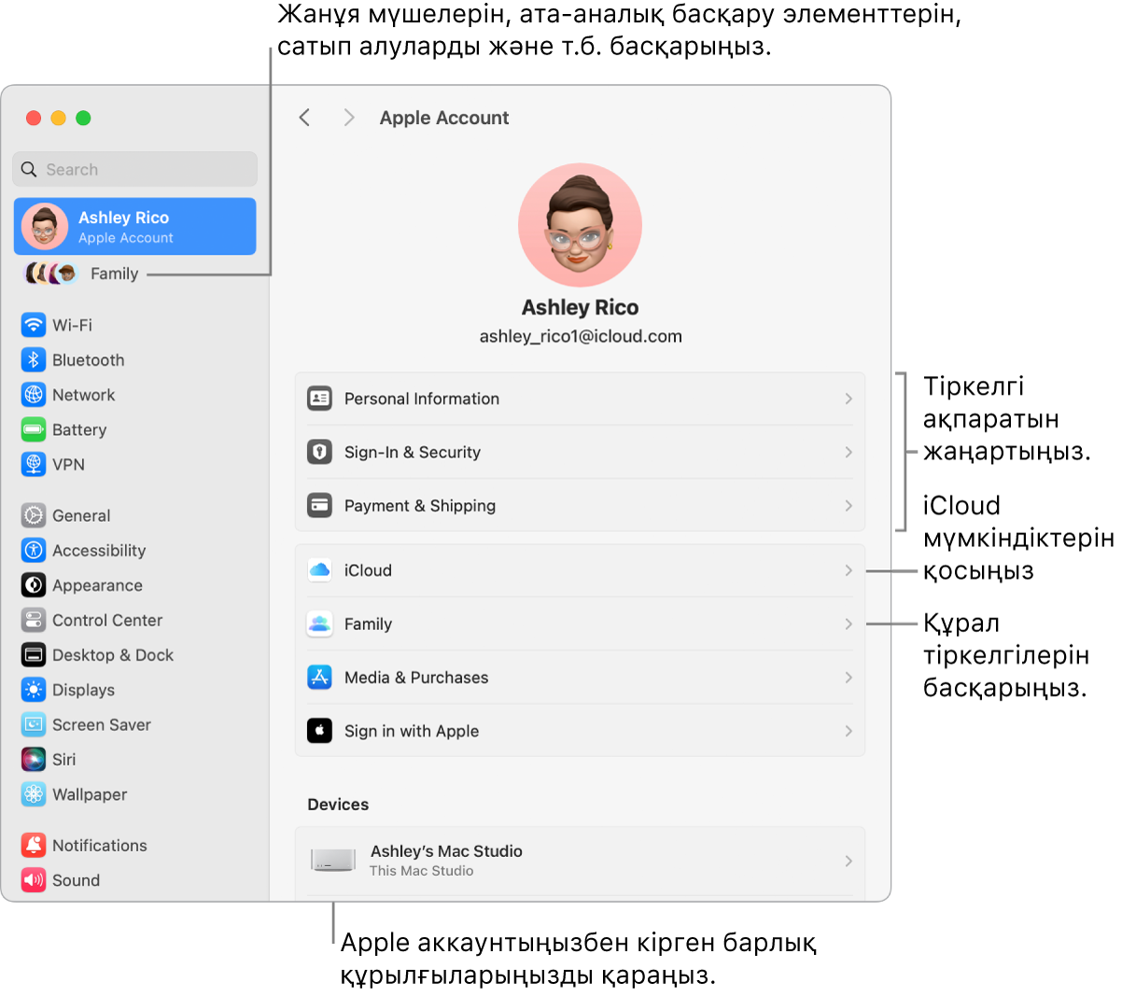
Task: Click the Appearance icon
Action: (34, 585)
